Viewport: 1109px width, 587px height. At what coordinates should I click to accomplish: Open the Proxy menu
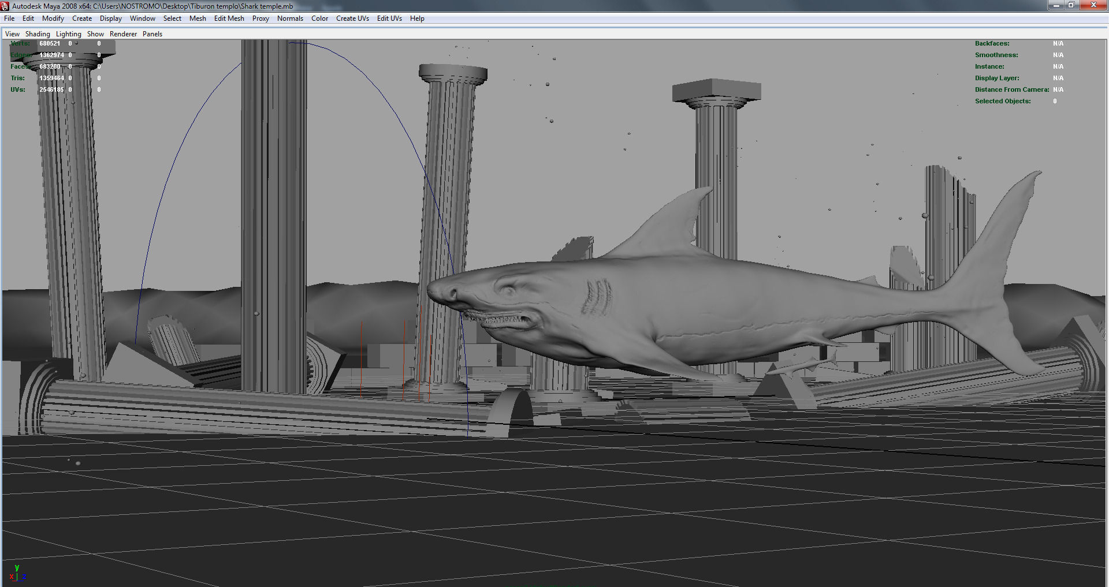pyautogui.click(x=260, y=18)
